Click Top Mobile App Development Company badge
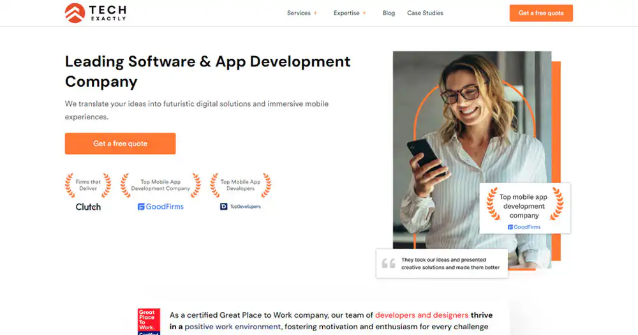The height and width of the screenshot is (335, 638). [160, 185]
